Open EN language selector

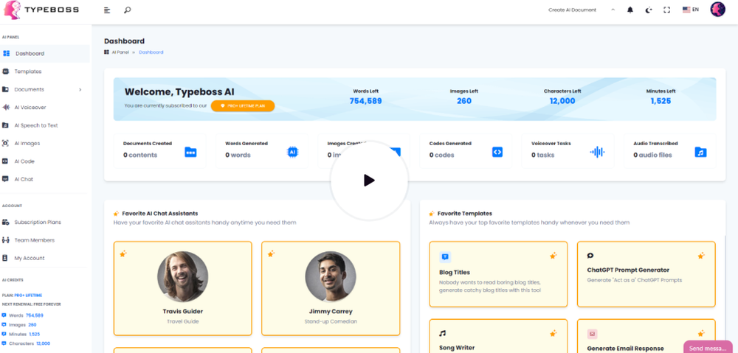[691, 10]
